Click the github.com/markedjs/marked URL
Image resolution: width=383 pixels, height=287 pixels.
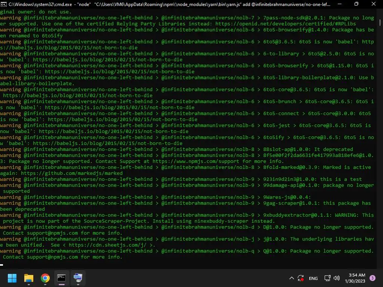point(72,173)
